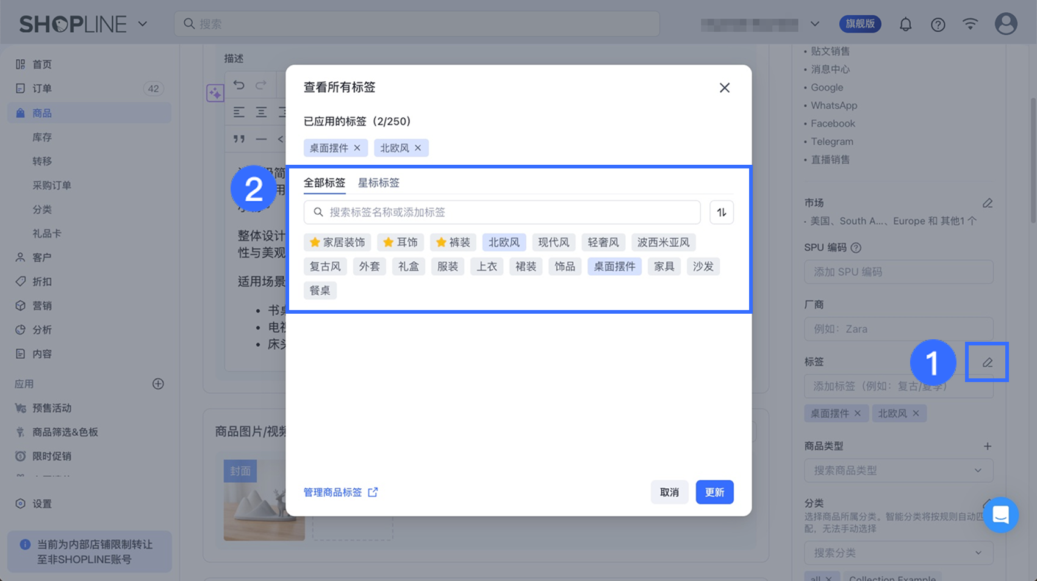Open the live chat support bubble
The height and width of the screenshot is (581, 1037).
(1000, 515)
